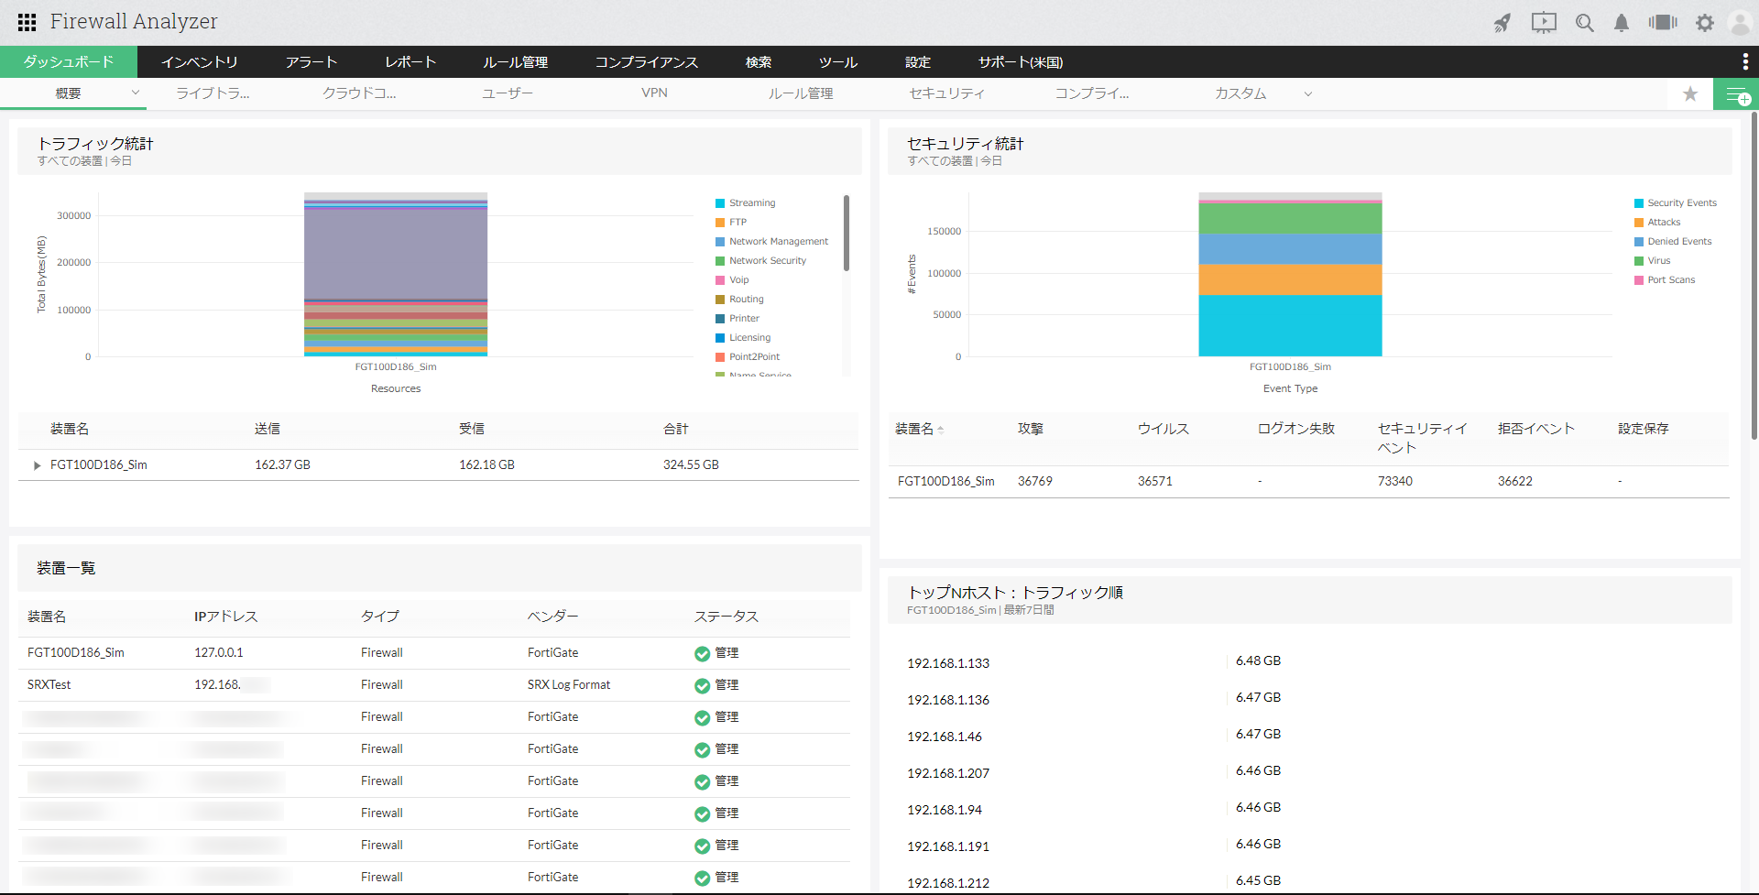Open the コンプライアンス menu
This screenshot has height=895, width=1759.
pos(646,62)
